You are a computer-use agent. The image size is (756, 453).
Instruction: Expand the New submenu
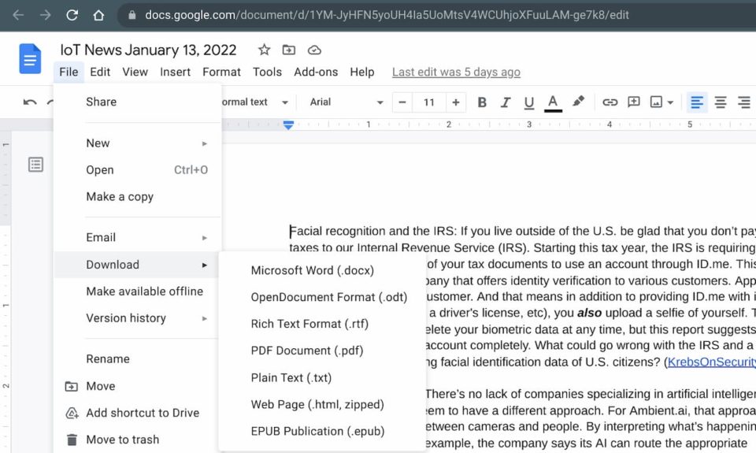tap(137, 143)
